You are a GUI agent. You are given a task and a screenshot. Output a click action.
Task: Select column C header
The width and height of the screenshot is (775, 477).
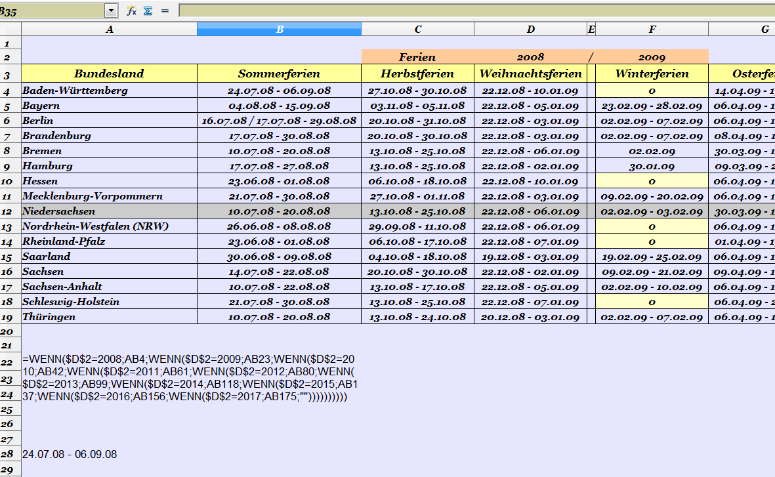click(417, 30)
